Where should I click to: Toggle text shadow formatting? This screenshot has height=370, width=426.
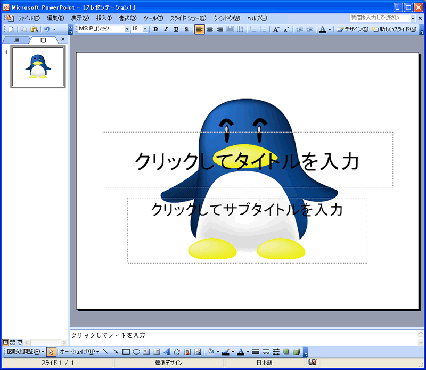pyautogui.click(x=186, y=29)
